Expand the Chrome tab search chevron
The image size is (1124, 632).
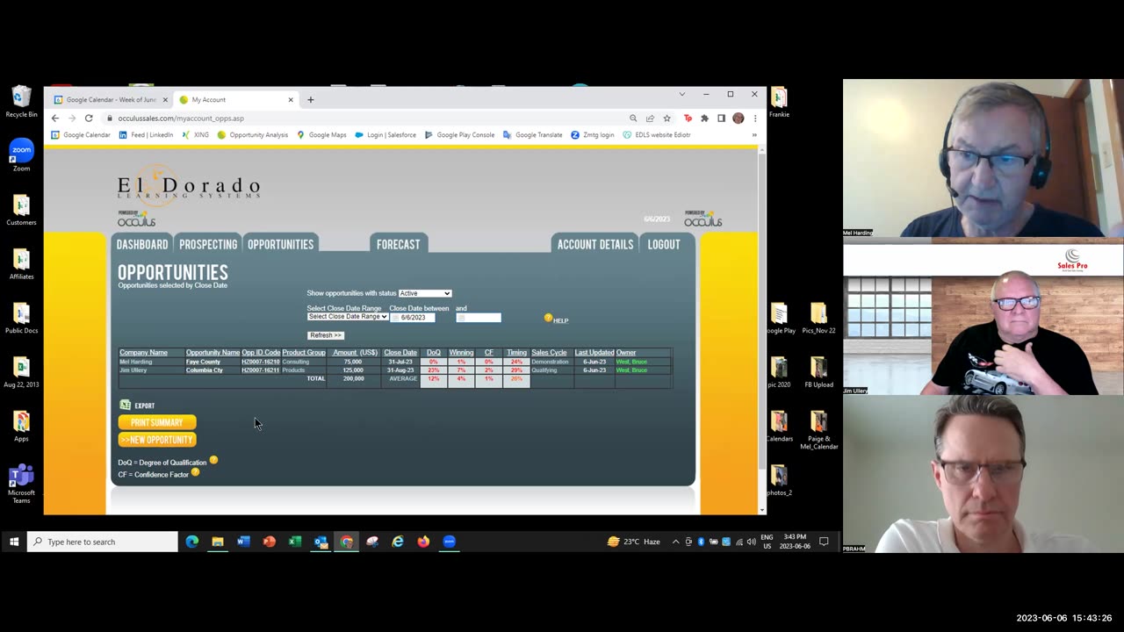(681, 94)
